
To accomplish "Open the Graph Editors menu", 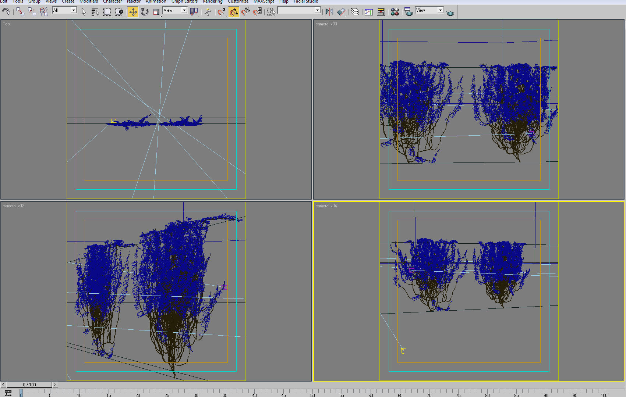I will pyautogui.click(x=184, y=1).
